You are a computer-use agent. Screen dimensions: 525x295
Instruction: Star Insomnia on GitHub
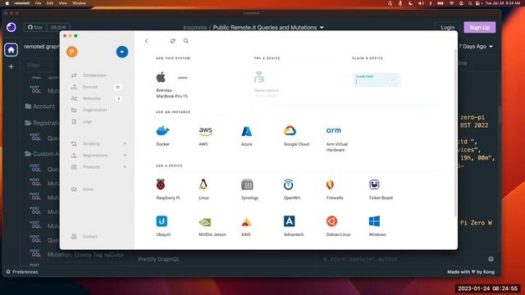(x=35, y=27)
